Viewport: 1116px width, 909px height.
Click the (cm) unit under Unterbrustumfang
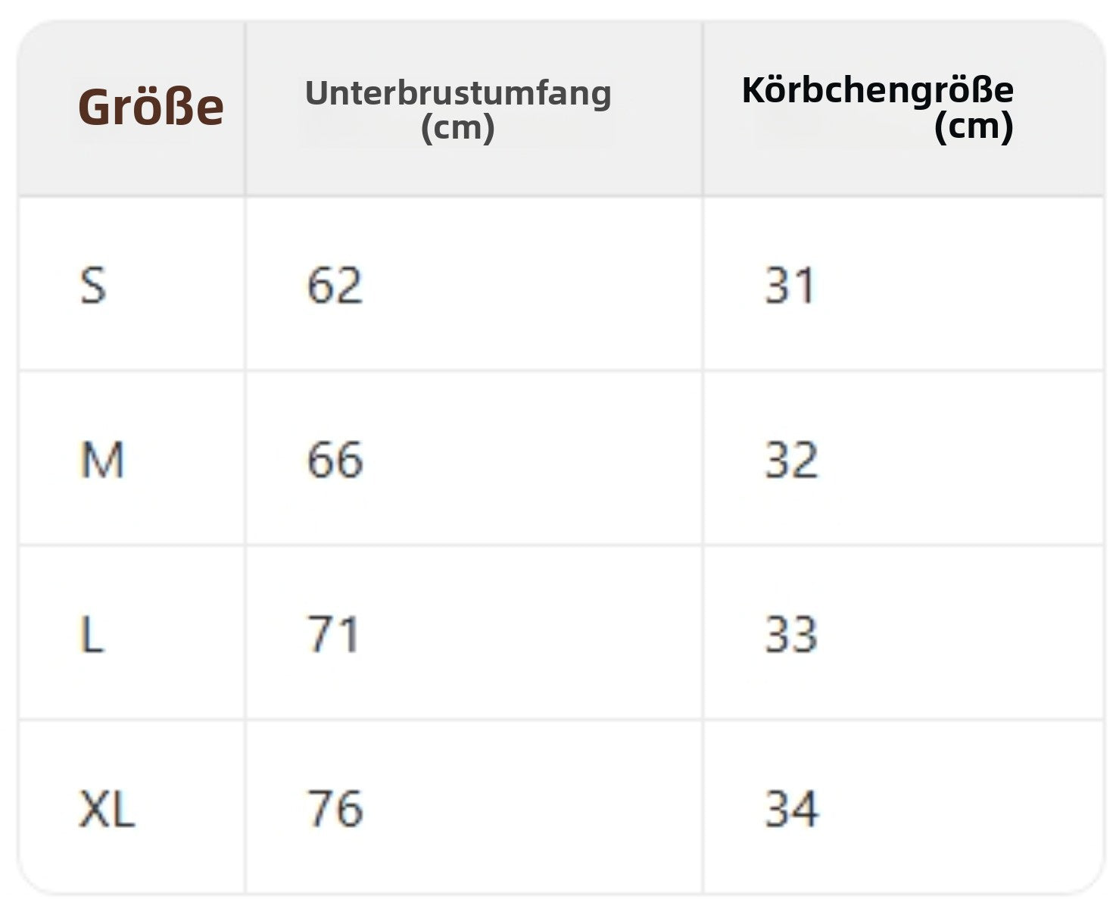pyautogui.click(x=457, y=127)
